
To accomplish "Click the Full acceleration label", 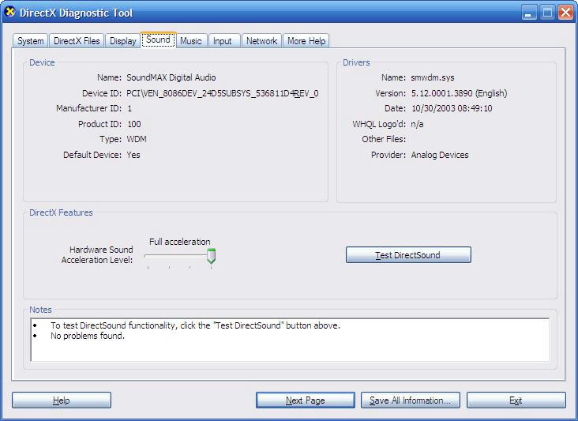I will 180,242.
